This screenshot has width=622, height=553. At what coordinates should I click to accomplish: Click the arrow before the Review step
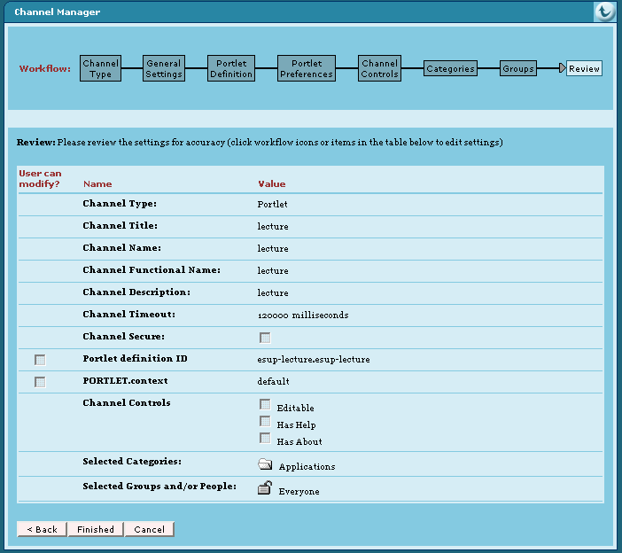[562, 68]
